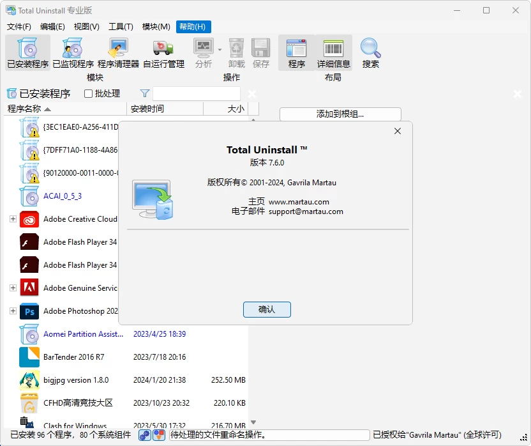This screenshot has height=446, width=531.
Task: Click the BarTender 2016 R7 icon
Action: click(29, 357)
